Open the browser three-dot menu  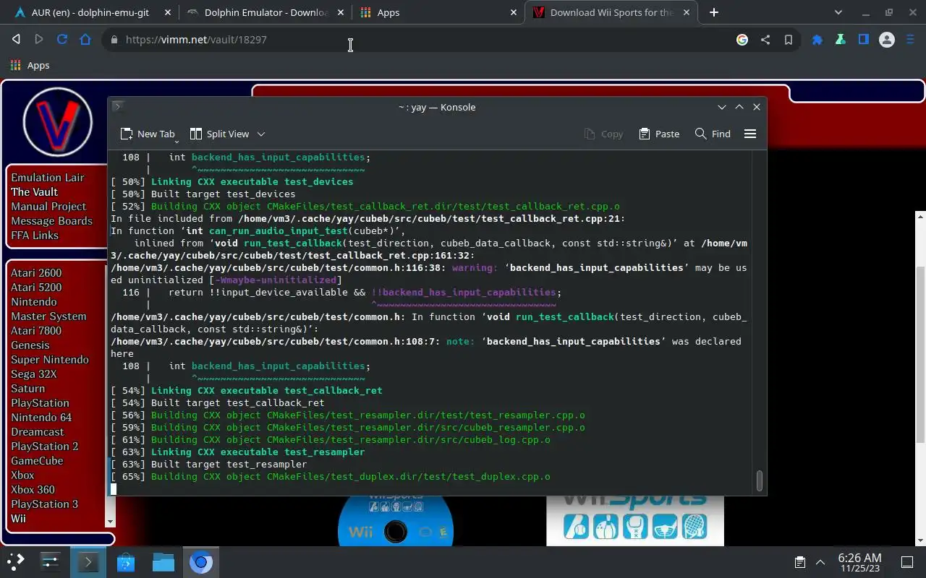[x=909, y=40]
